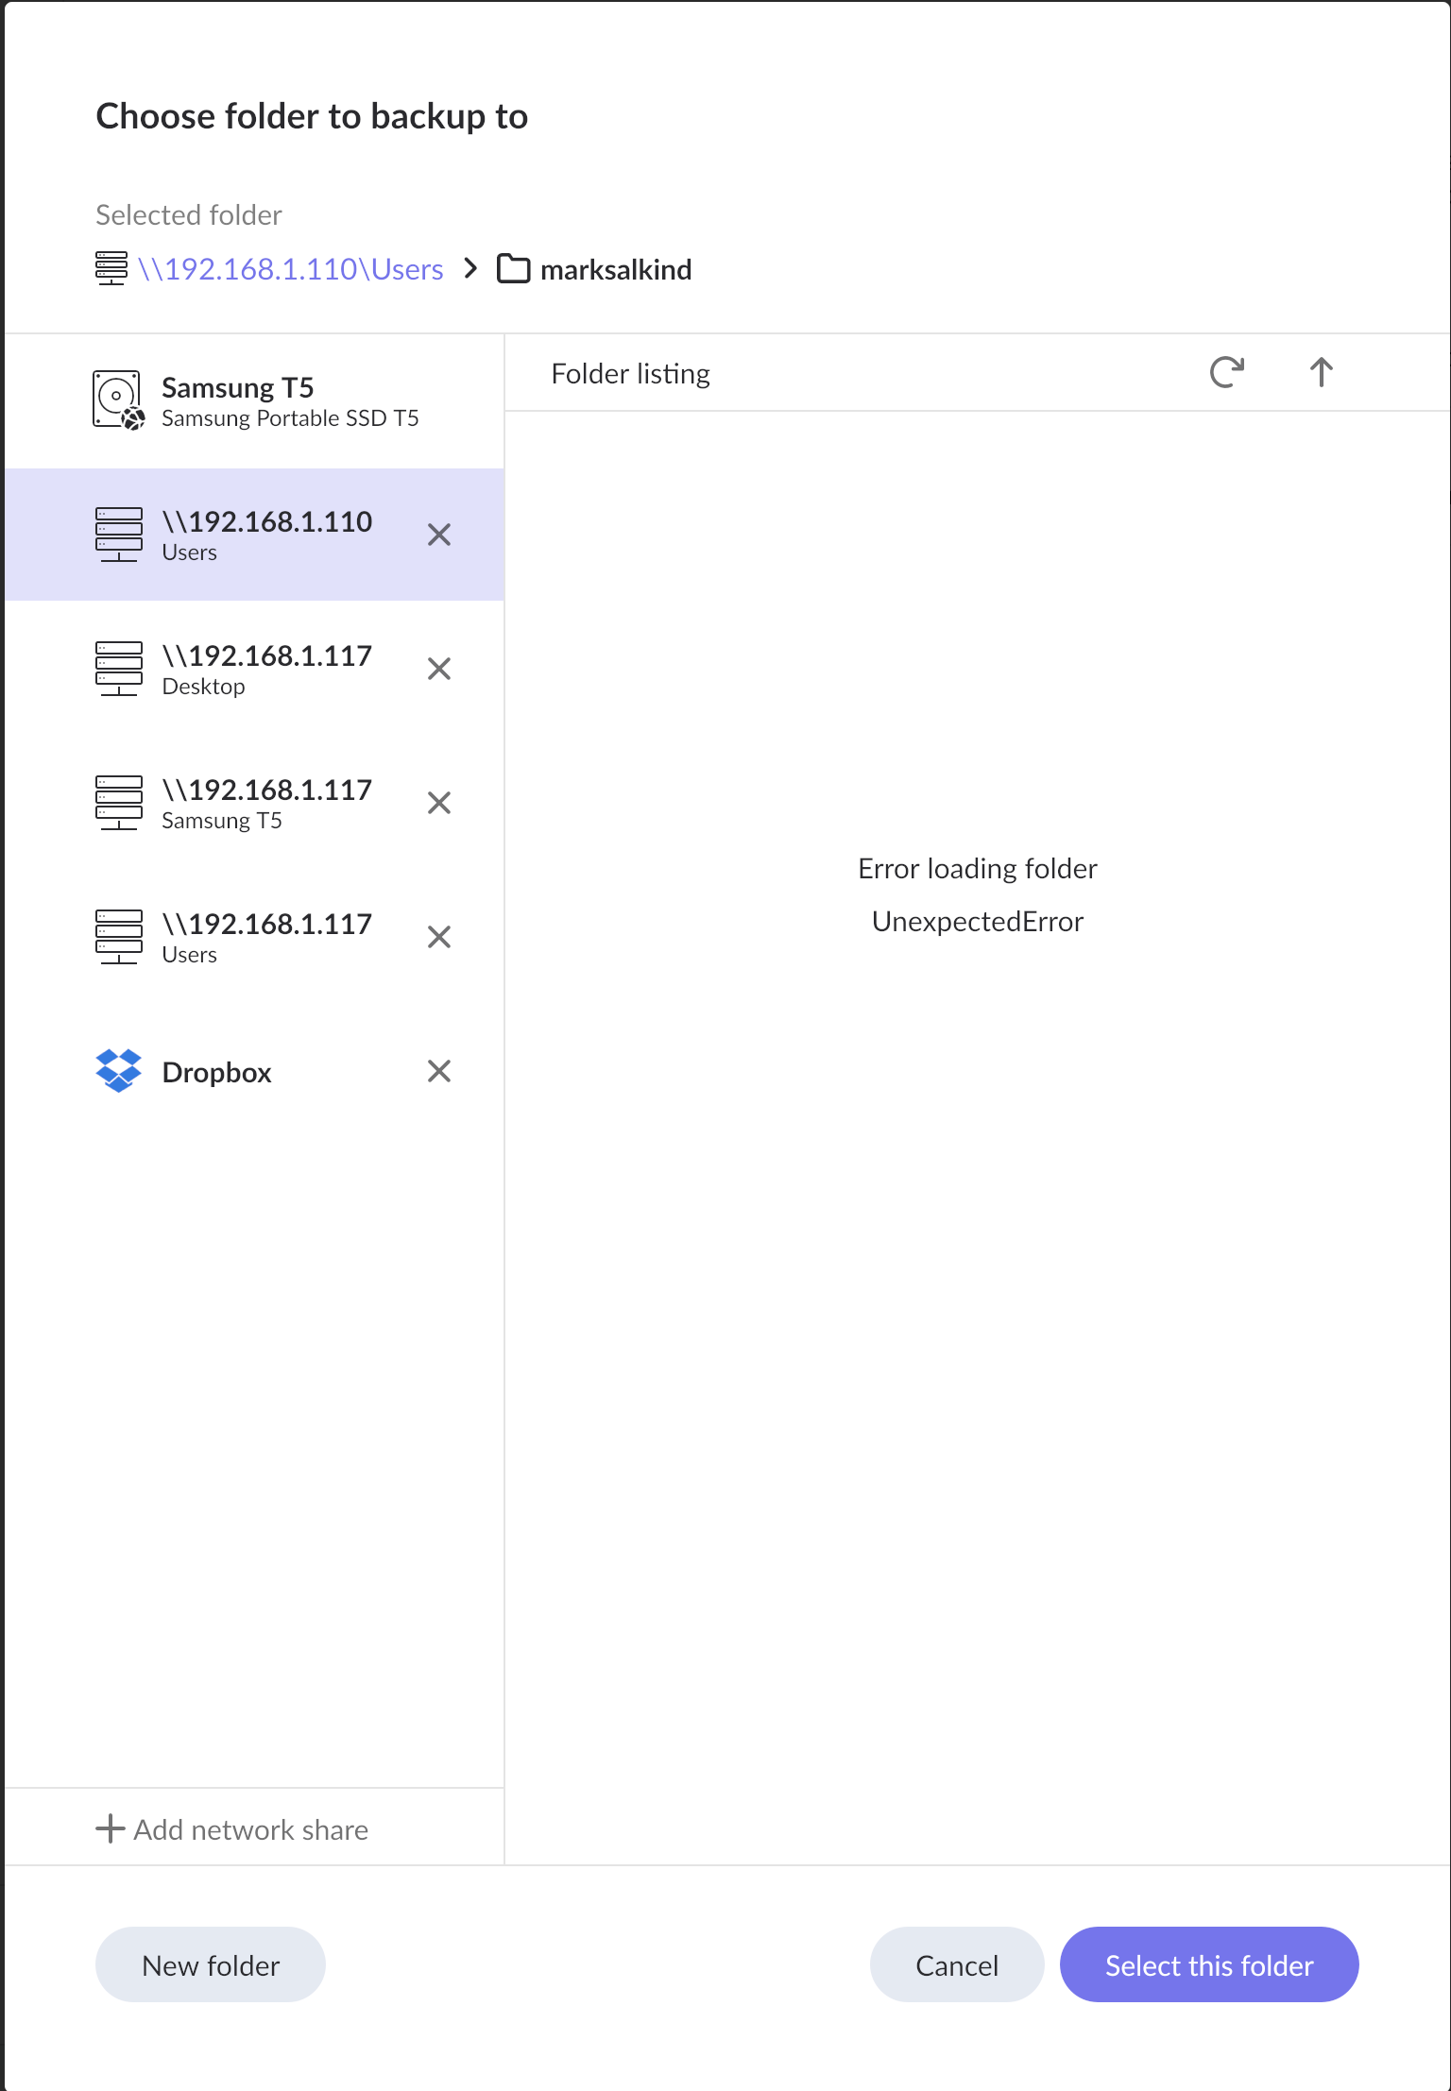Select the 192.168.1.117 Desktop network share
This screenshot has height=2091, width=1451.
(254, 670)
